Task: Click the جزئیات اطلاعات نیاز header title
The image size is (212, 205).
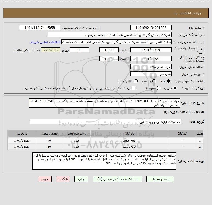Action: pos(188,13)
